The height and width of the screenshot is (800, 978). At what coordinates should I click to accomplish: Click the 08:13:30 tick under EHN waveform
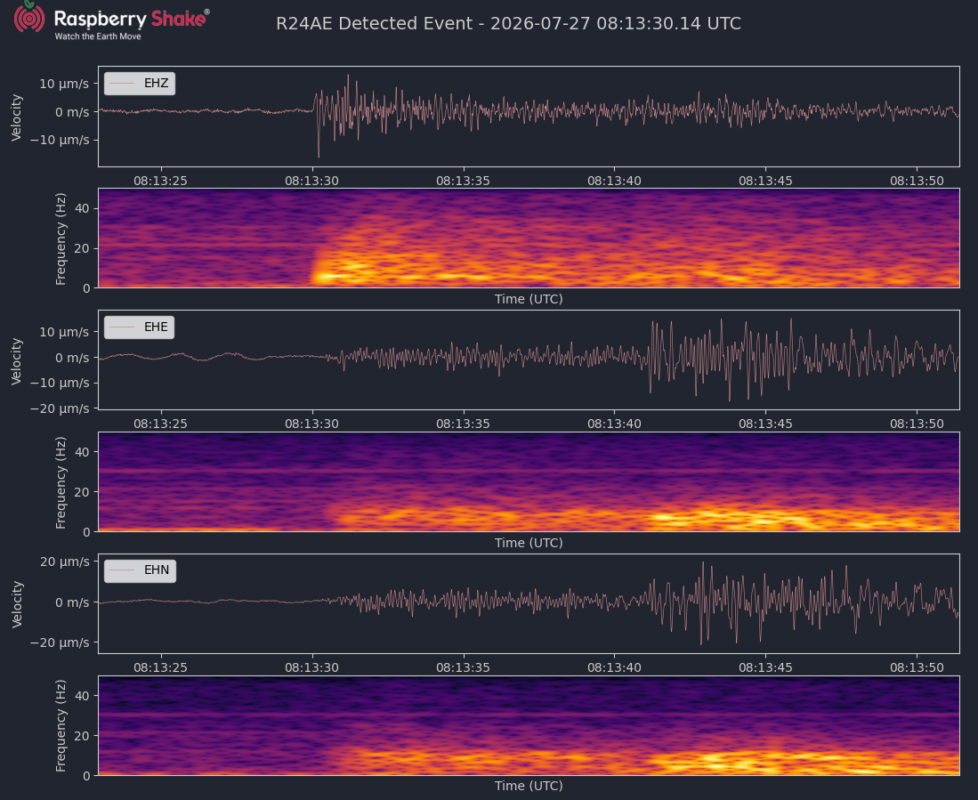311,667
